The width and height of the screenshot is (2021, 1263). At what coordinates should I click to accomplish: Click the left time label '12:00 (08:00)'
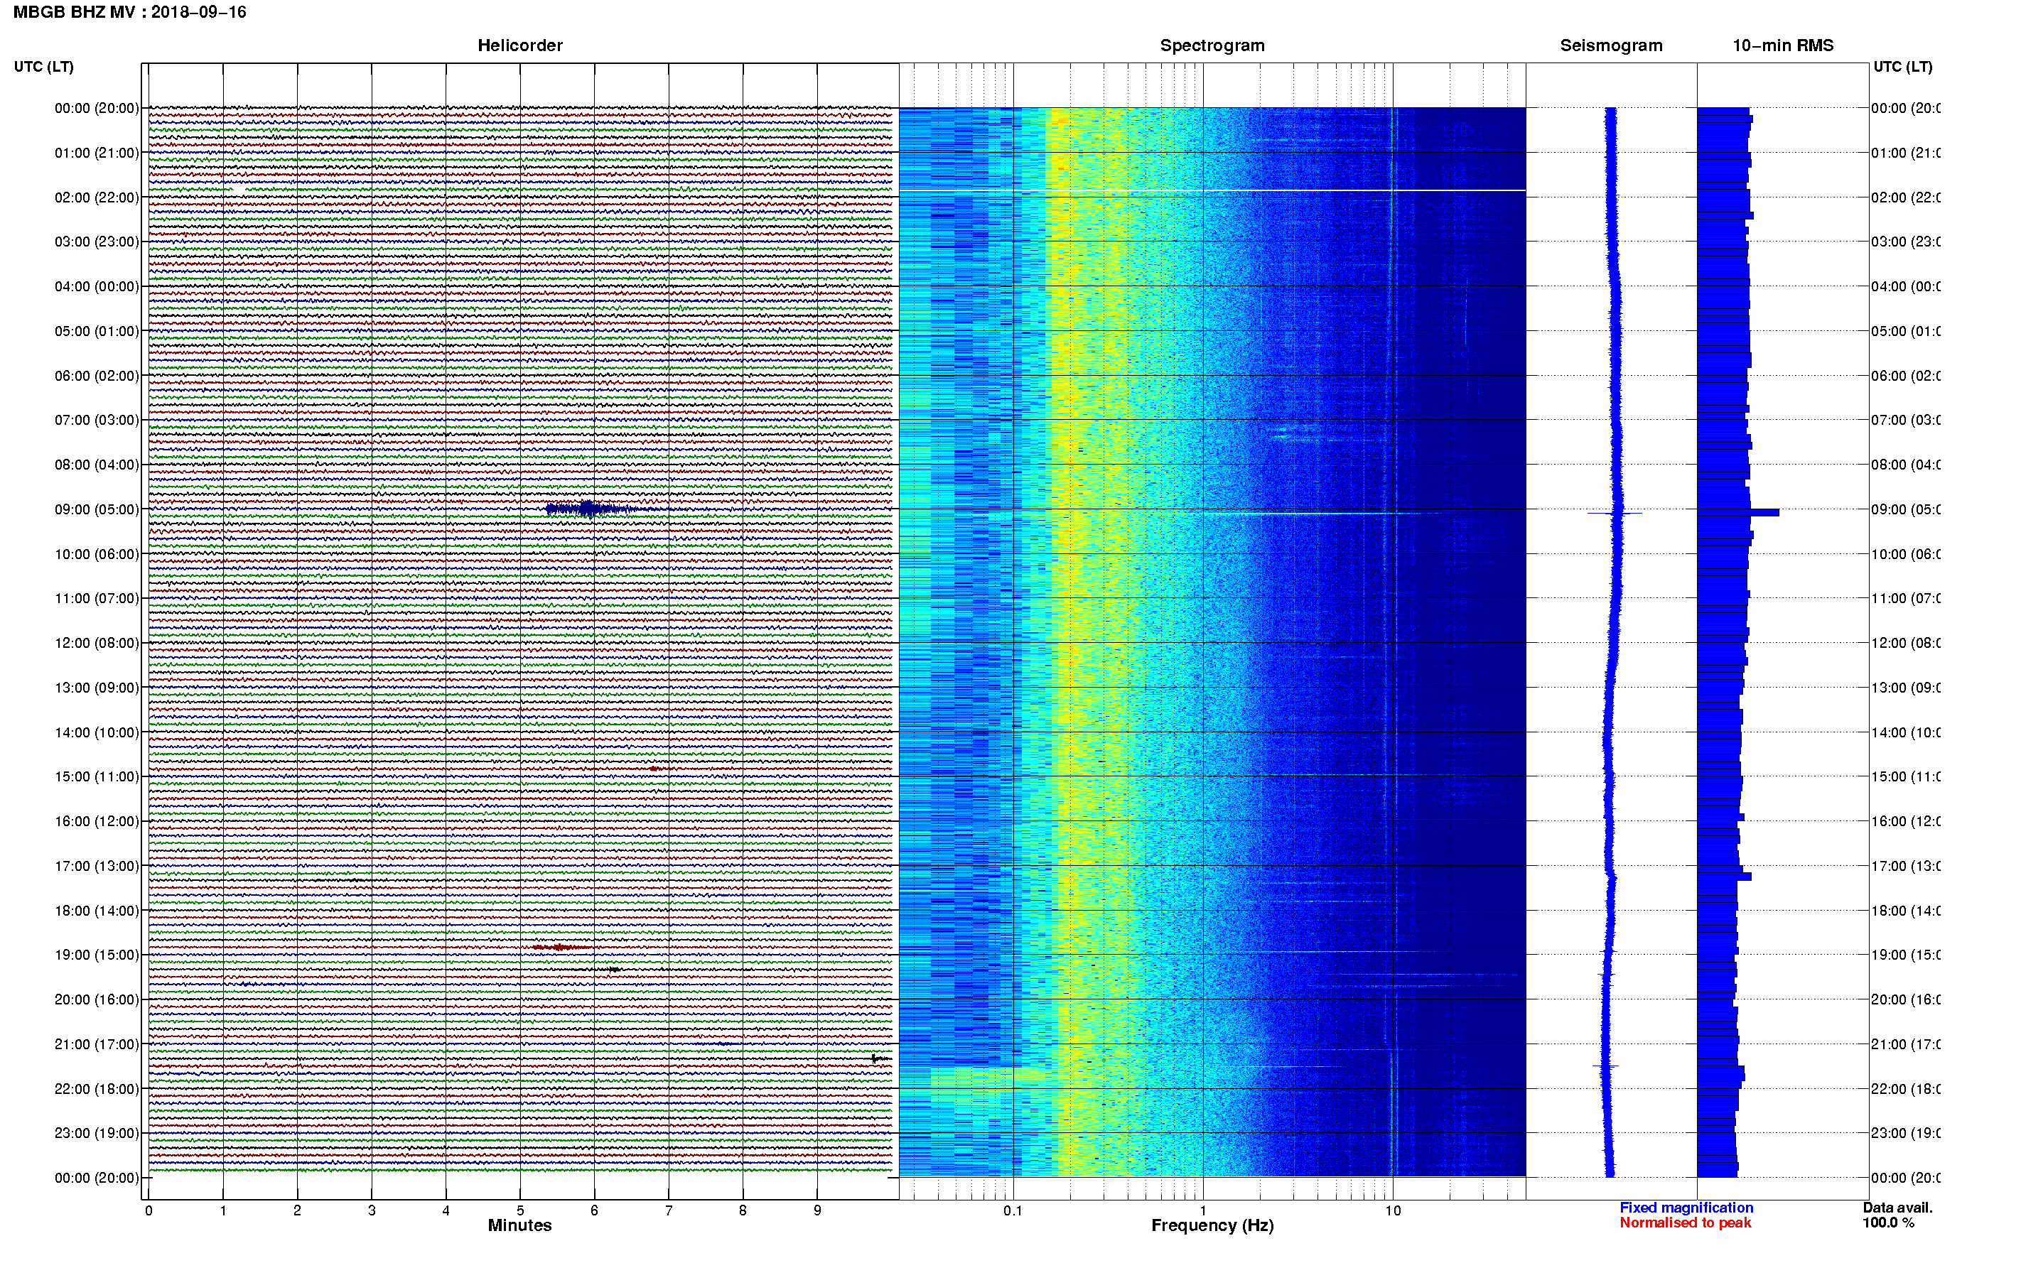tap(97, 643)
